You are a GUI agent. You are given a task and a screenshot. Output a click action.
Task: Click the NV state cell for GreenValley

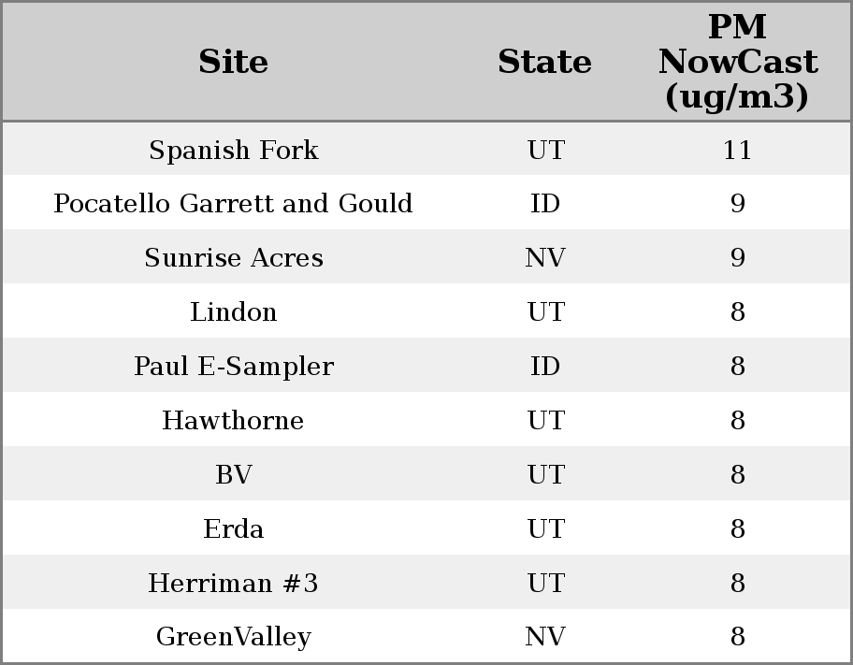point(545,637)
